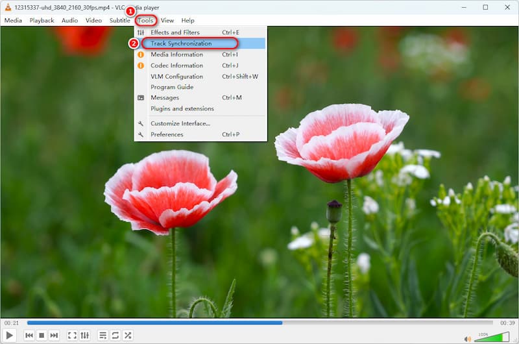Click the elapsed time 00:21 label
519x344 pixels.
click(x=12, y=323)
